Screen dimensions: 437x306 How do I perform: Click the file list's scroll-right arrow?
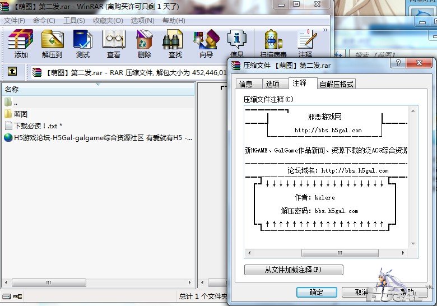tap(190, 282)
